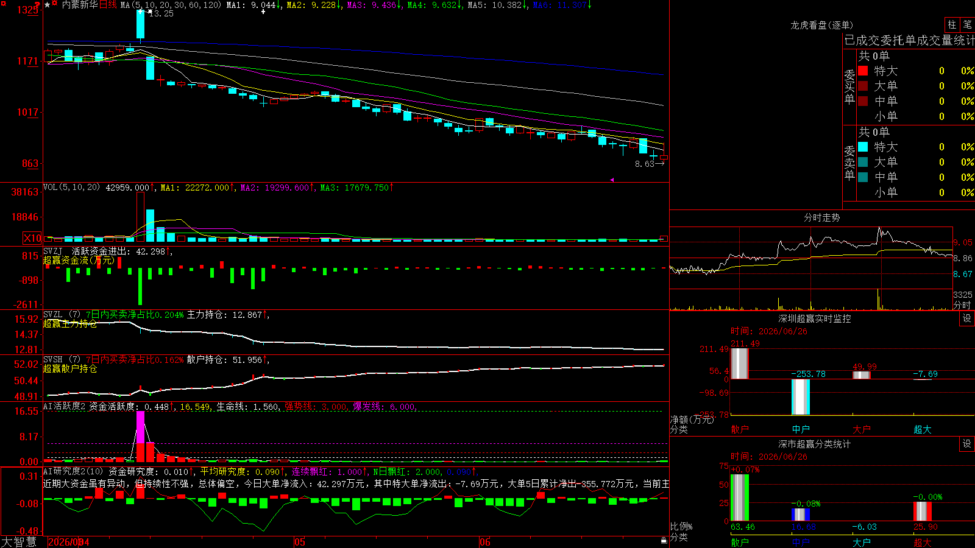
Task: Click the 06 month marker on the time axis
Action: click(484, 542)
